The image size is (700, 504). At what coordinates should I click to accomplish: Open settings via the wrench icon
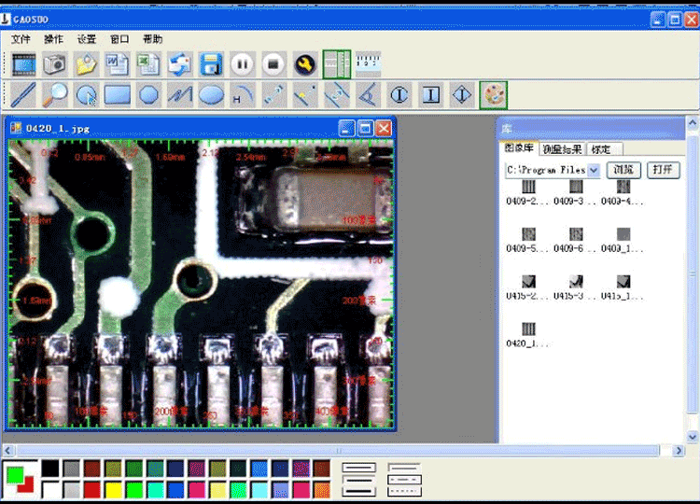coord(305,64)
